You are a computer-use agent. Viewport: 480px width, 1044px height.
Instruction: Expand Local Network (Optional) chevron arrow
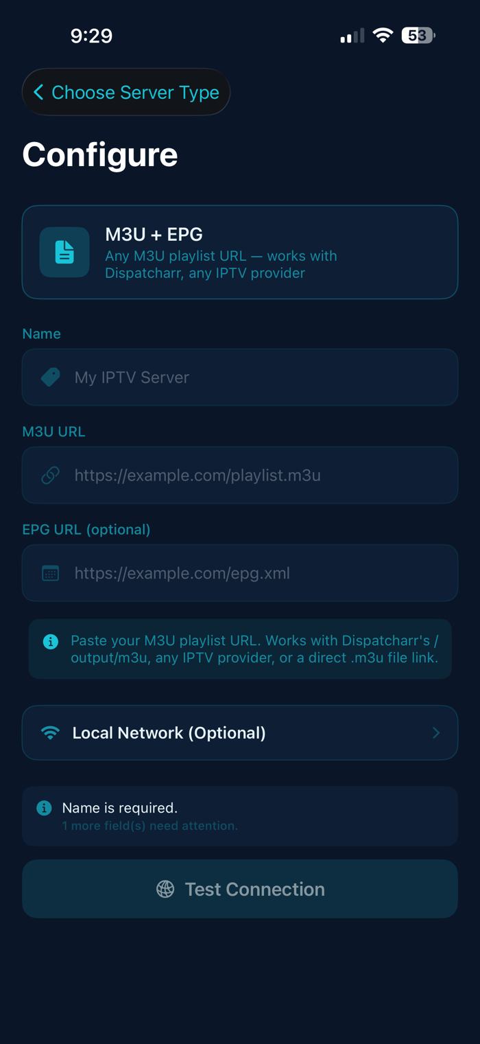436,733
